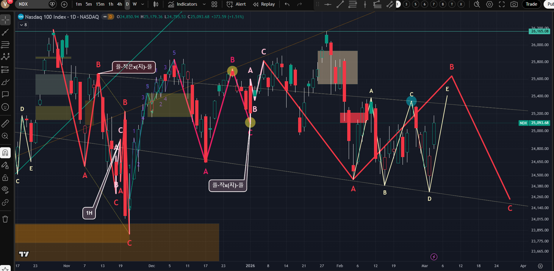This screenshot has width=554, height=271.
Task: Open the candlestick chart style selector
Action: (156, 4)
